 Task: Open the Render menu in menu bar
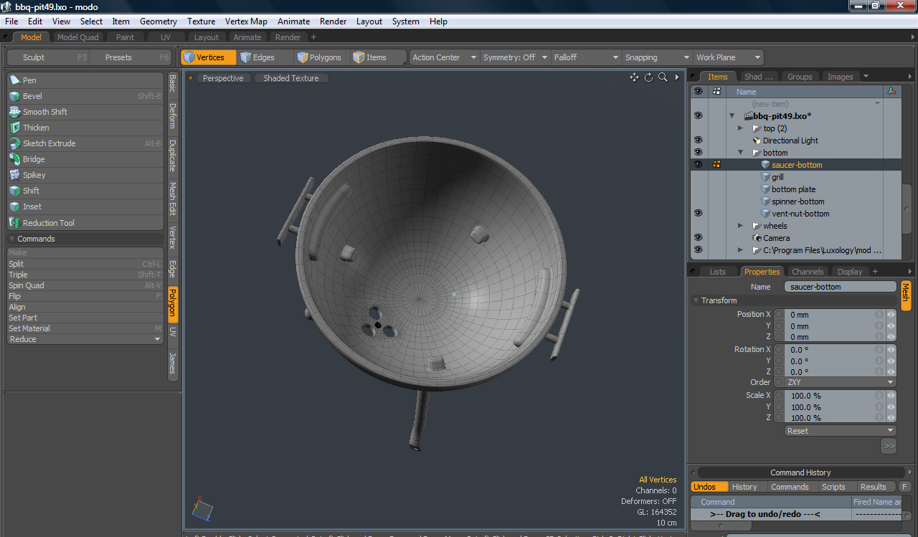(333, 22)
